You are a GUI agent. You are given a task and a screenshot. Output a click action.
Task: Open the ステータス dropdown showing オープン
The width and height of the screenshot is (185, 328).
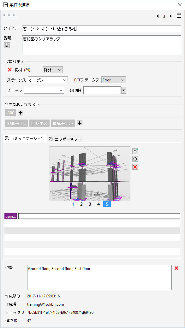[48, 80]
